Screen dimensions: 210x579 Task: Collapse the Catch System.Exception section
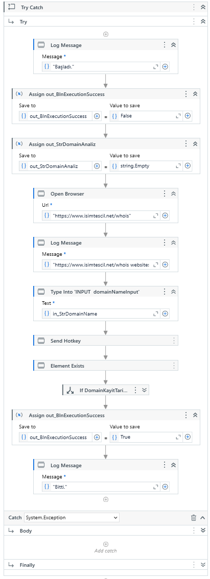click(x=203, y=518)
